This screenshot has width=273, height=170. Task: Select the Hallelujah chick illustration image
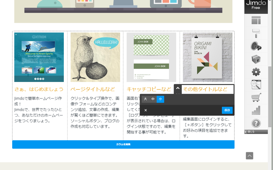95,57
